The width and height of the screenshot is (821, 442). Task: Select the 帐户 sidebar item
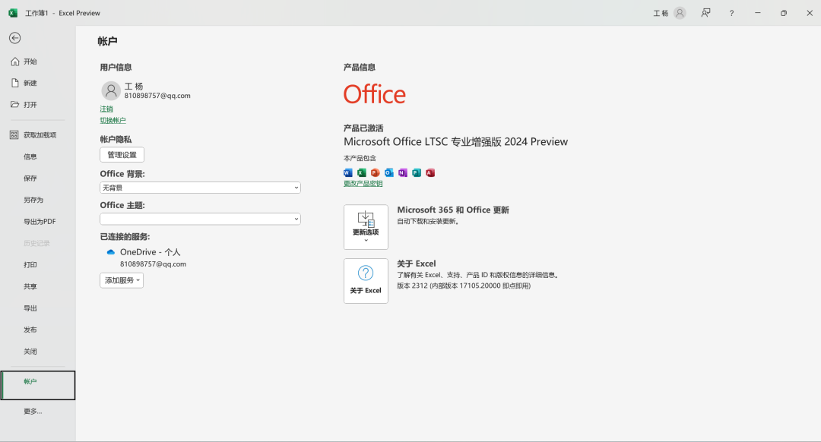coord(38,385)
